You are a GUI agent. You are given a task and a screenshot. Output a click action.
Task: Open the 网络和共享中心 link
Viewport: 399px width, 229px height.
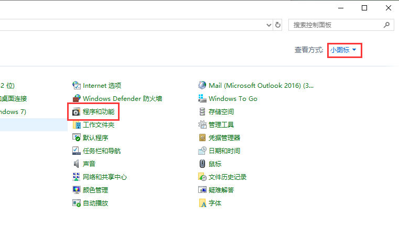pyautogui.click(x=105, y=177)
